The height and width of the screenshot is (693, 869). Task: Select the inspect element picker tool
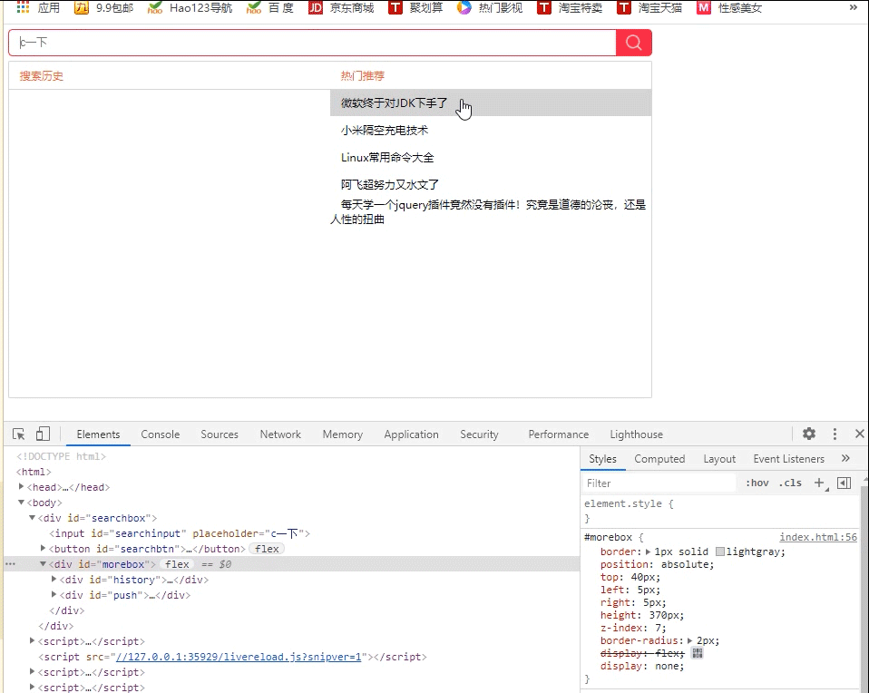click(19, 434)
